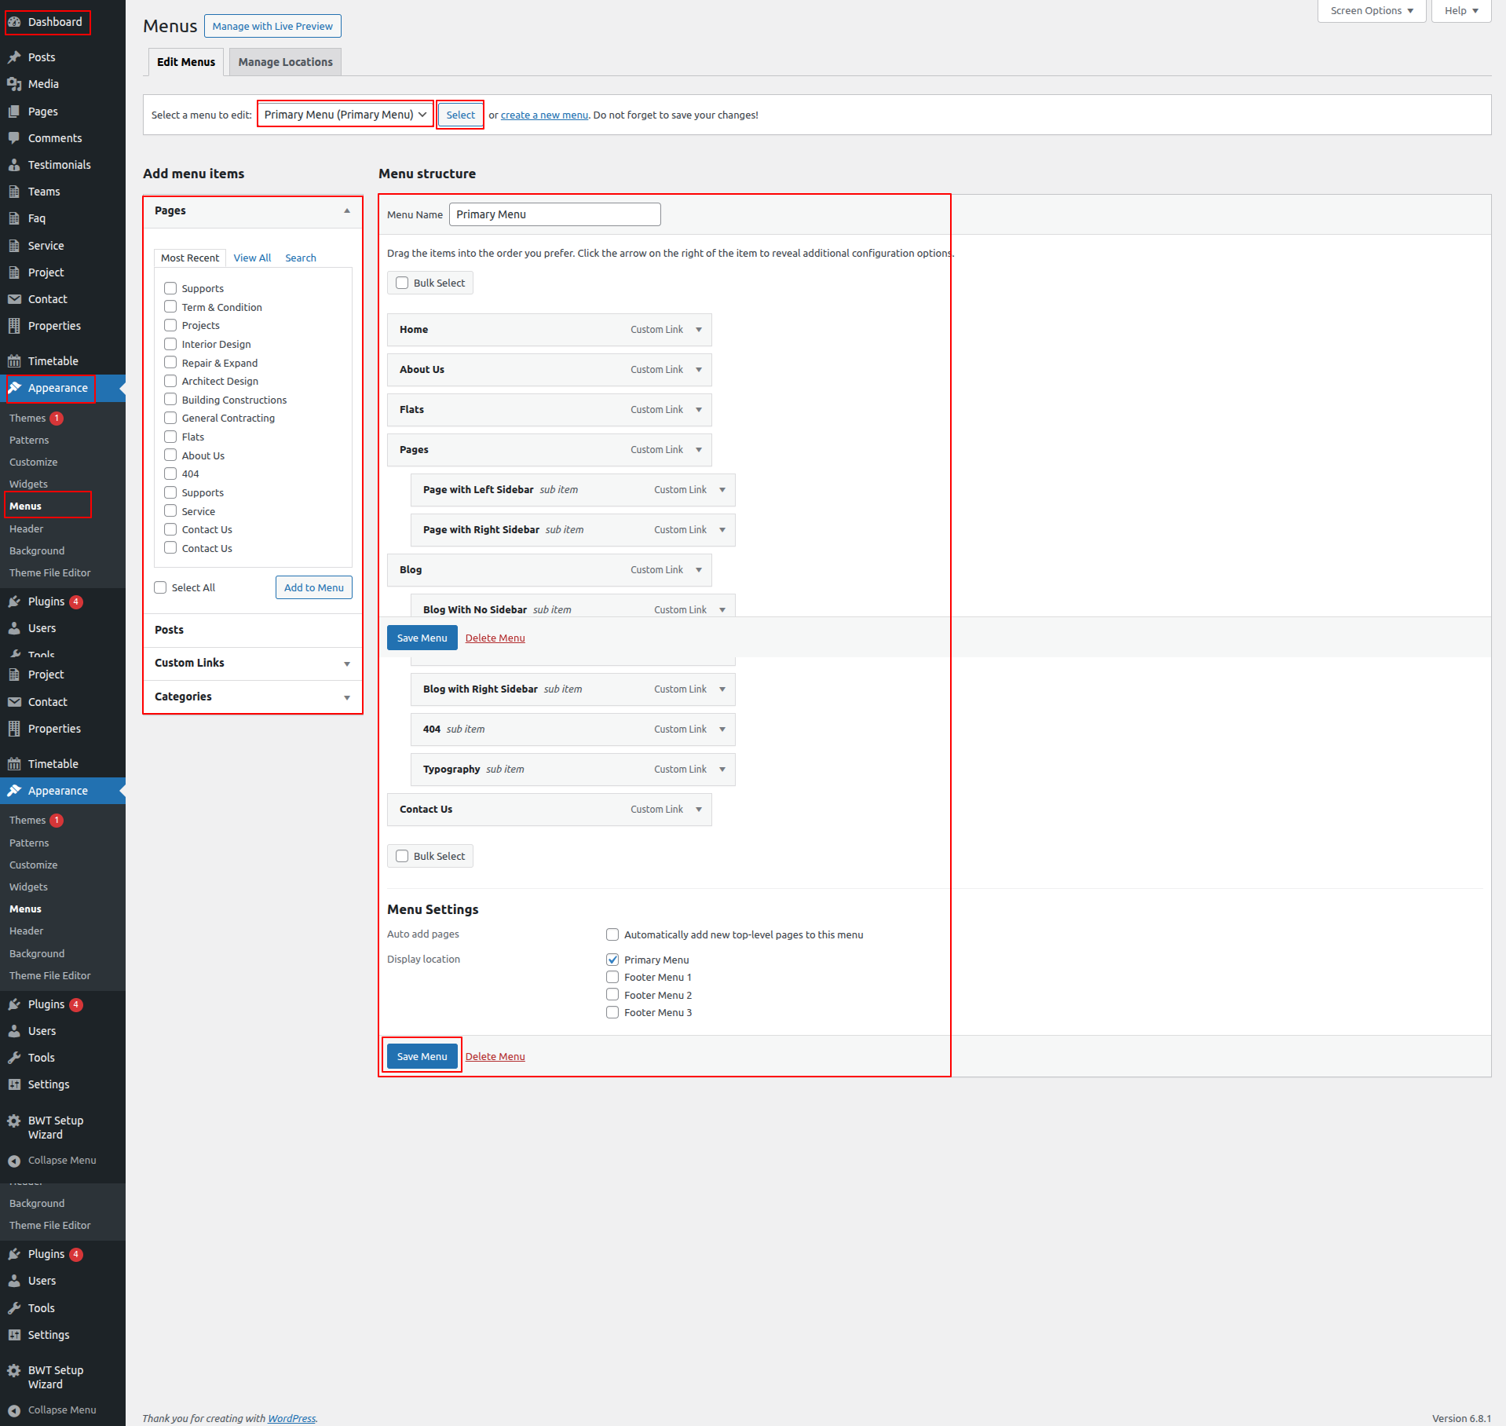Open the Teams sidebar icon
Image resolution: width=1506 pixels, height=1426 pixels.
pyautogui.click(x=14, y=192)
